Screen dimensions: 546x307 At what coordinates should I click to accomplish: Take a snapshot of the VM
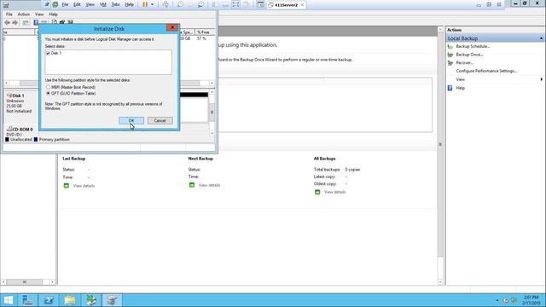180,4
